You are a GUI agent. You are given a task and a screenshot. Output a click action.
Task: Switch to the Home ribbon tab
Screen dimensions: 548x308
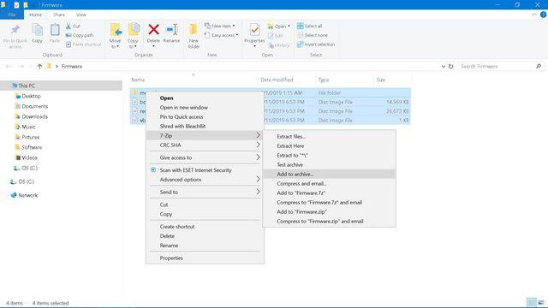(x=35, y=15)
